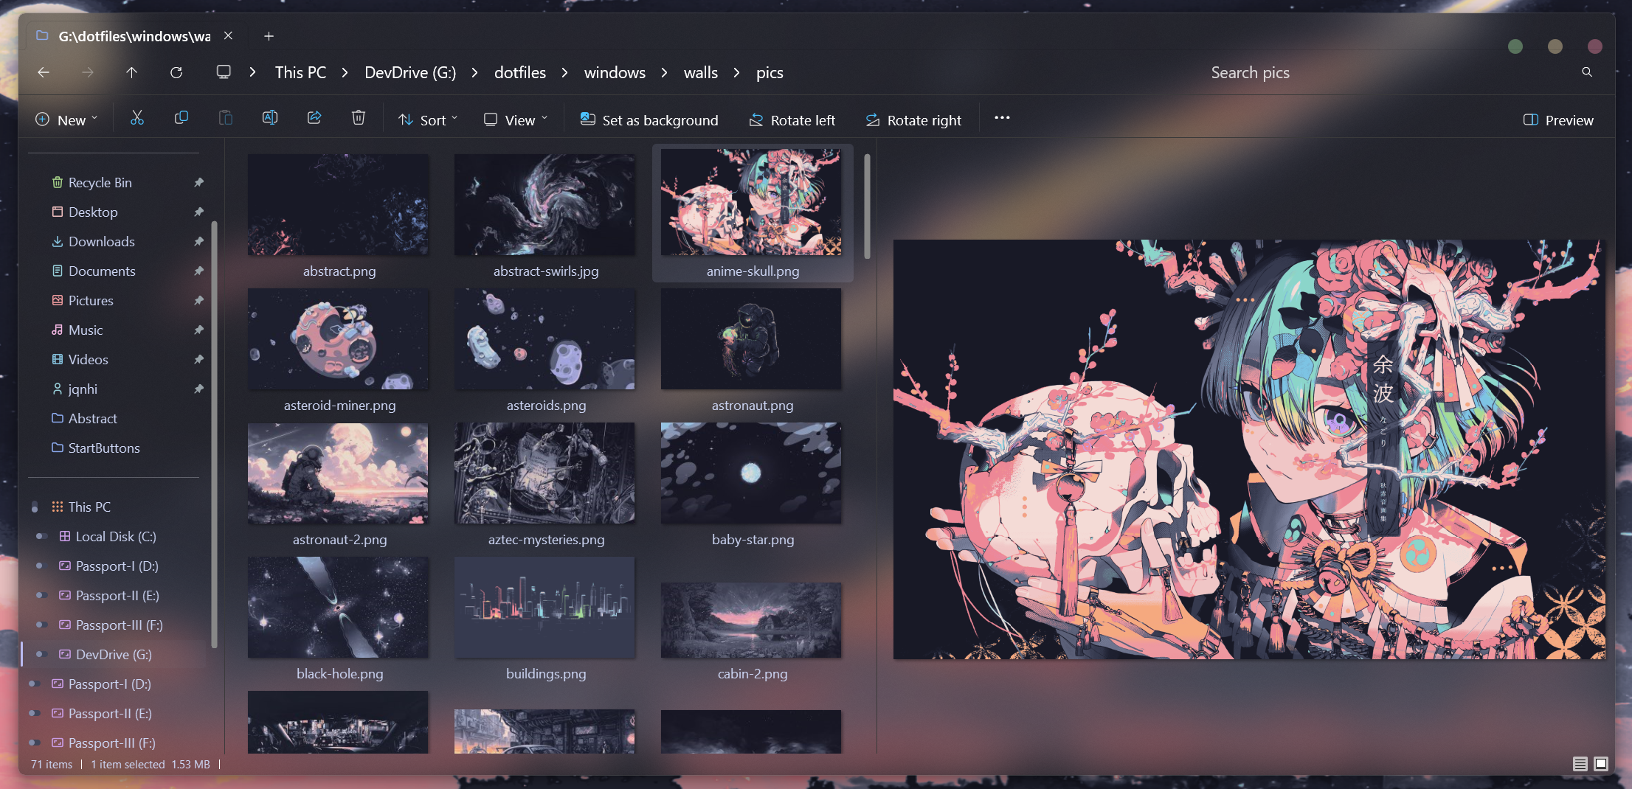Open Pictures in quick access
This screenshot has height=789, width=1632.
pyautogui.click(x=91, y=301)
